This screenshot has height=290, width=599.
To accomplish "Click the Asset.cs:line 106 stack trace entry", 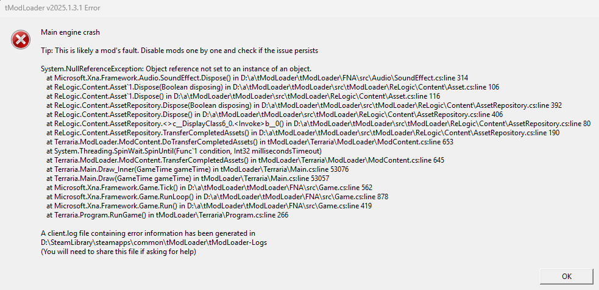I will (x=273, y=87).
